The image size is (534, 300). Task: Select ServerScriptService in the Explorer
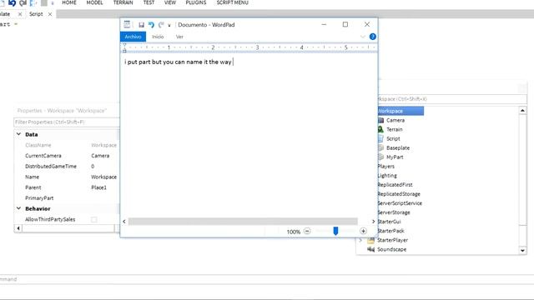click(400, 203)
